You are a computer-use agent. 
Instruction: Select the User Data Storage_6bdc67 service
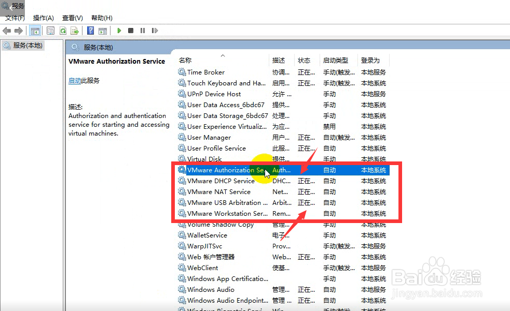[283, 116]
